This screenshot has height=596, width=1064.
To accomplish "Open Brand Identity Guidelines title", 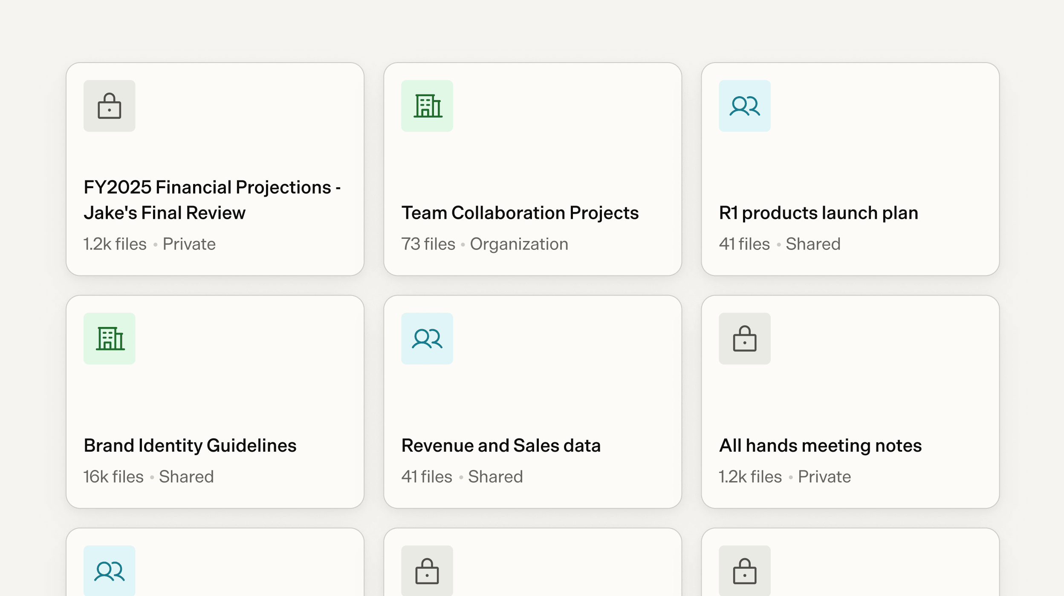I will tap(190, 445).
